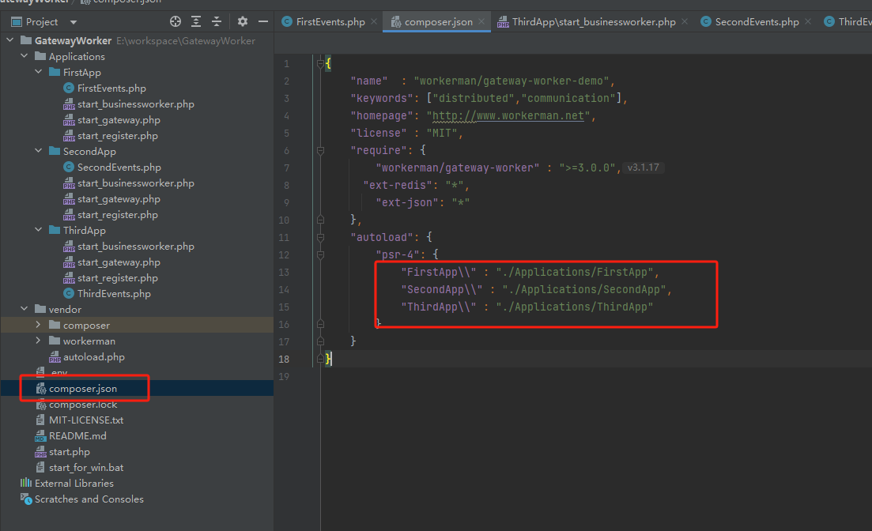Select start_register.php under SecondApp
Image resolution: width=872 pixels, height=531 pixels.
point(117,215)
